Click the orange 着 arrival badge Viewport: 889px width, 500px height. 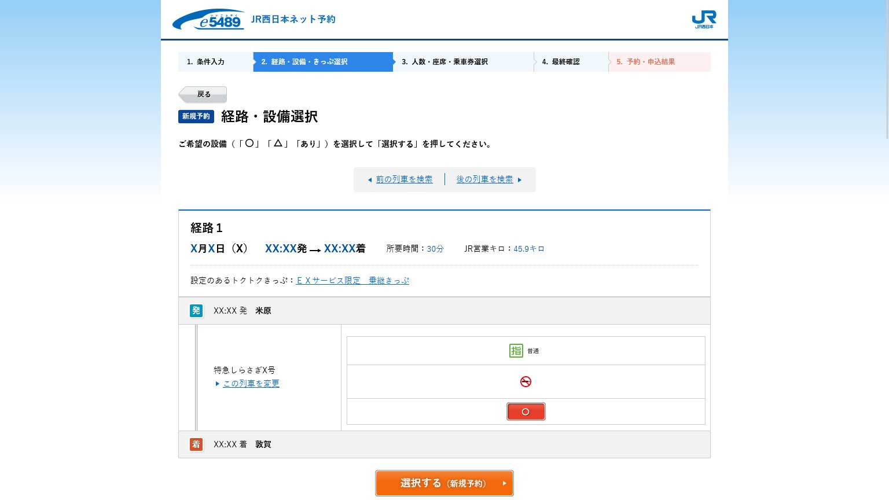click(x=196, y=444)
